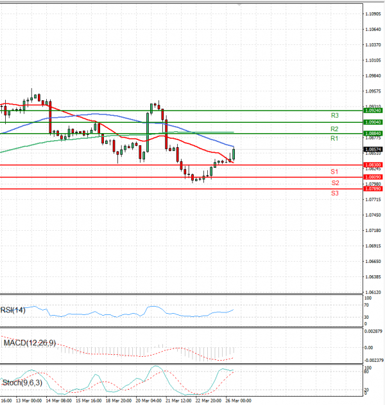
Task: Click the latest green candle at chart's right edge
Action: (234, 154)
